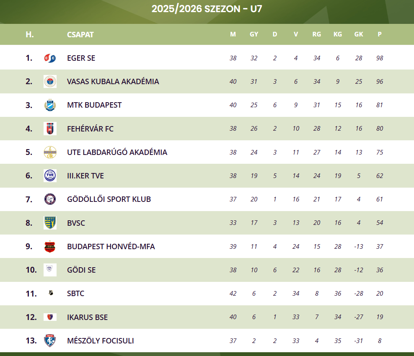Viewport: 414px width, 356px height.
Task: Click the Fehérvár FC club crest
Action: tap(50, 129)
